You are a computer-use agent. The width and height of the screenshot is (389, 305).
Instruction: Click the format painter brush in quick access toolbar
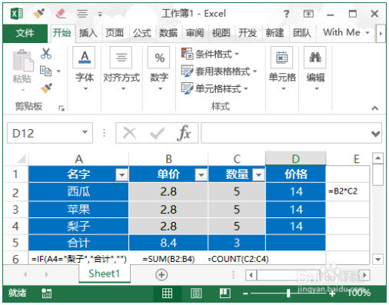point(39,13)
